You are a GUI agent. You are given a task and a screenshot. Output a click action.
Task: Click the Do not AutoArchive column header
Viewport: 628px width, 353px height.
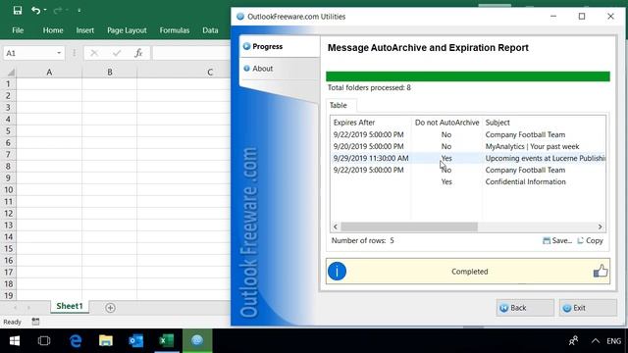(446, 123)
